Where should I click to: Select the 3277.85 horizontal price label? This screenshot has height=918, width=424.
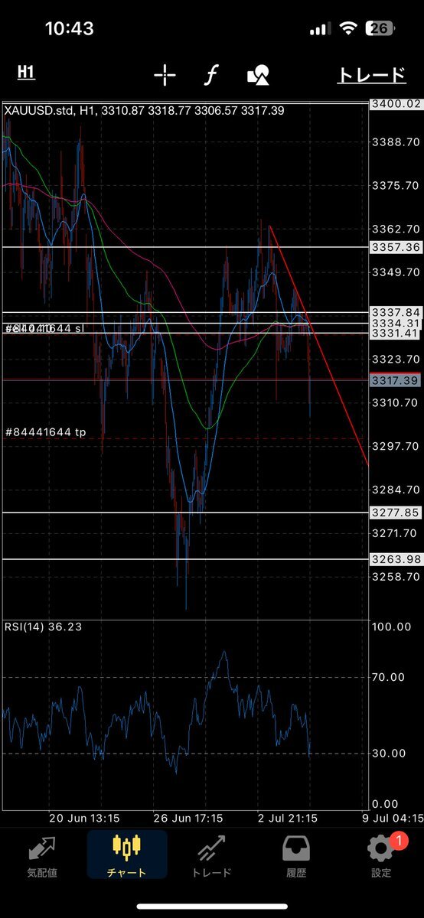[x=396, y=513]
